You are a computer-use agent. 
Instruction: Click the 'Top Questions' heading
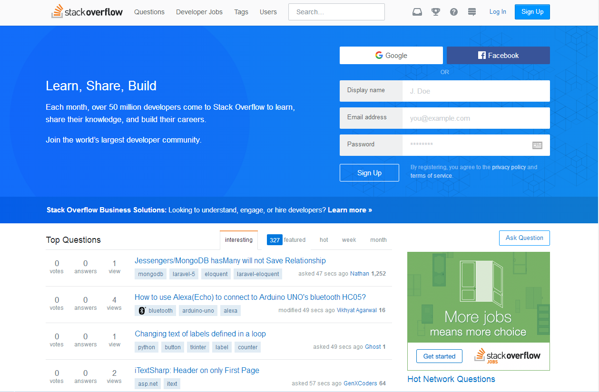point(73,240)
